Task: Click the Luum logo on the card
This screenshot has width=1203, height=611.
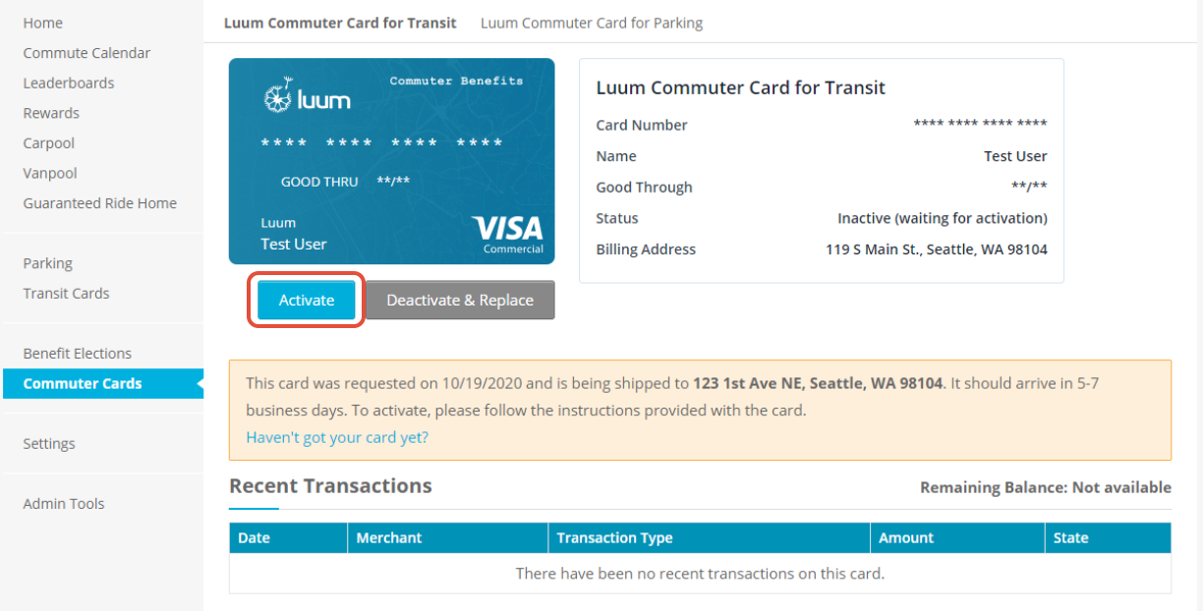Action: [x=307, y=96]
